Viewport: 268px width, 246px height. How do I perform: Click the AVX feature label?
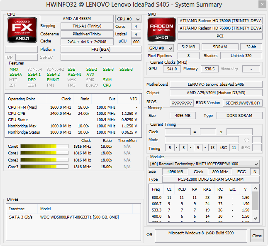tap(90, 75)
